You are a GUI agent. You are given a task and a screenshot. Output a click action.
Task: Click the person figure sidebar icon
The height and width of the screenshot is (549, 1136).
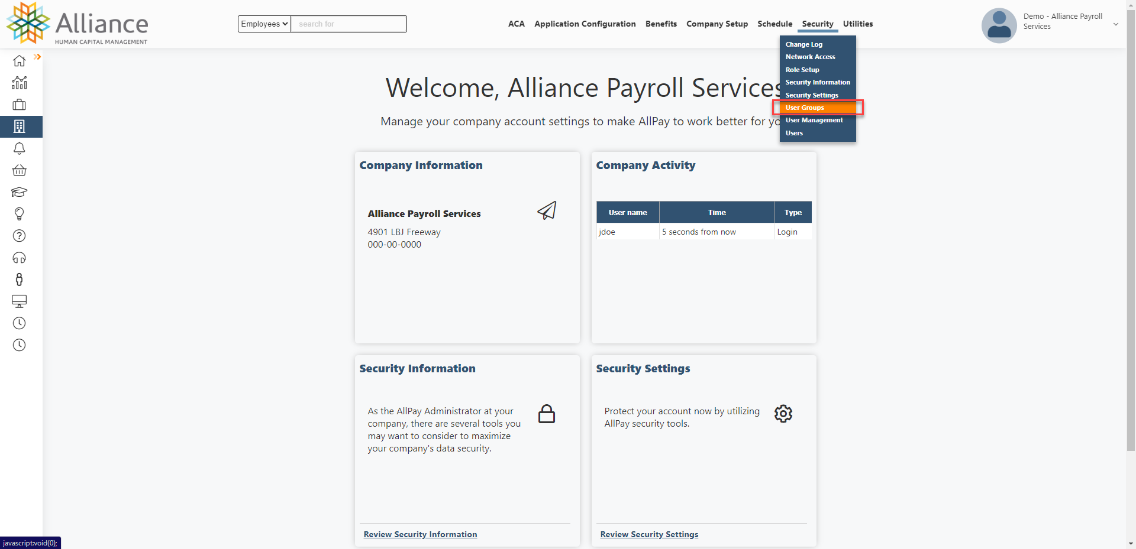click(x=20, y=280)
